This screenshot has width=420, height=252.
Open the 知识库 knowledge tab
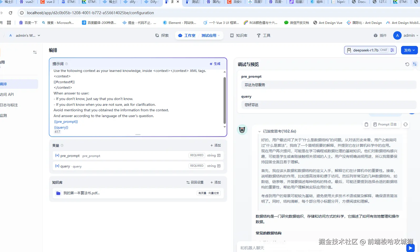click(239, 35)
